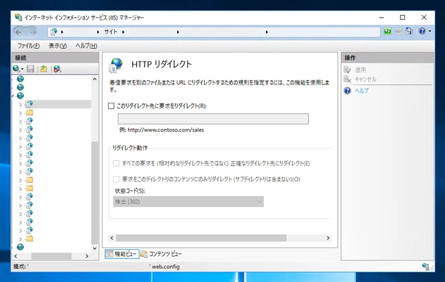This screenshot has width=445, height=282.
Task: Expand the last folder node in the connections tree
Action: click(20, 239)
